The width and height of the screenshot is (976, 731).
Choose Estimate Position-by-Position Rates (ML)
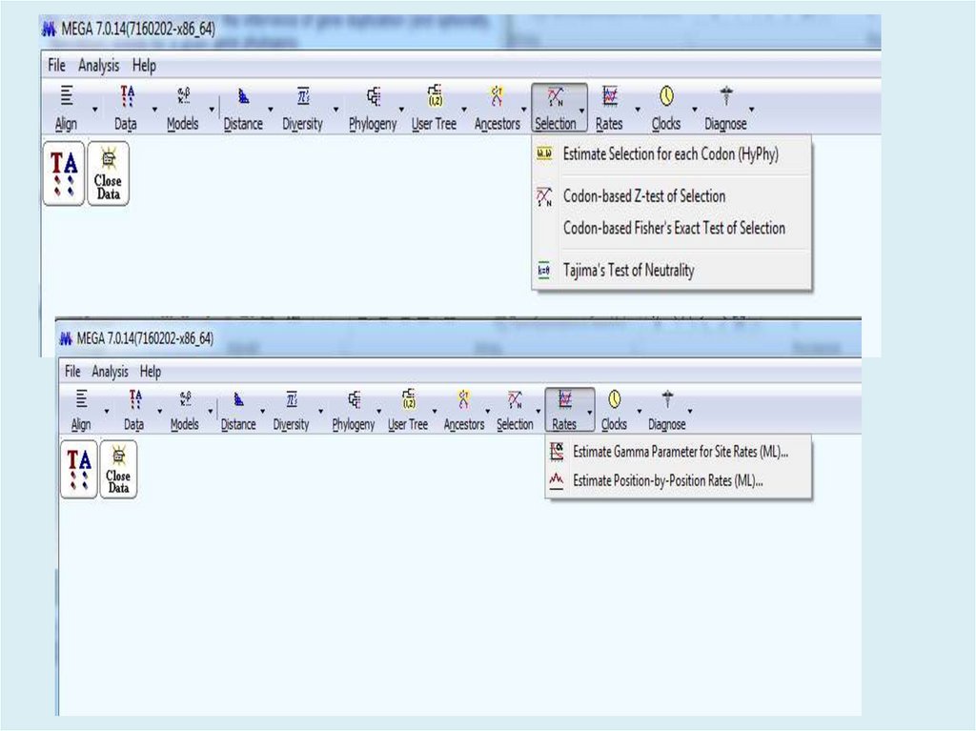[679, 480]
